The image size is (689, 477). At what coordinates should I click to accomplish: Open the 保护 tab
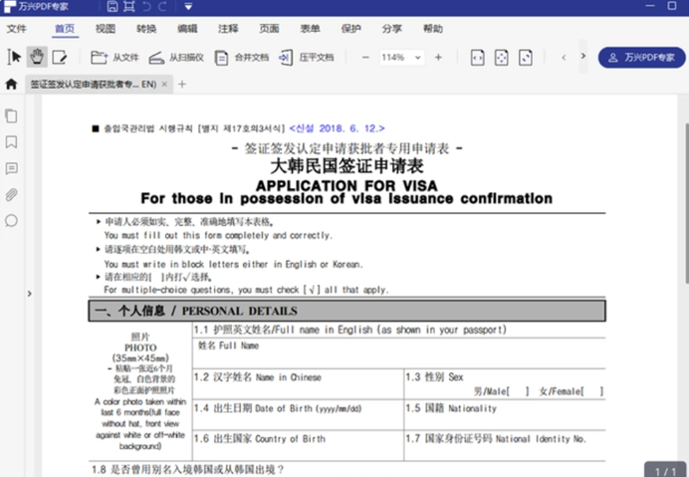point(350,29)
